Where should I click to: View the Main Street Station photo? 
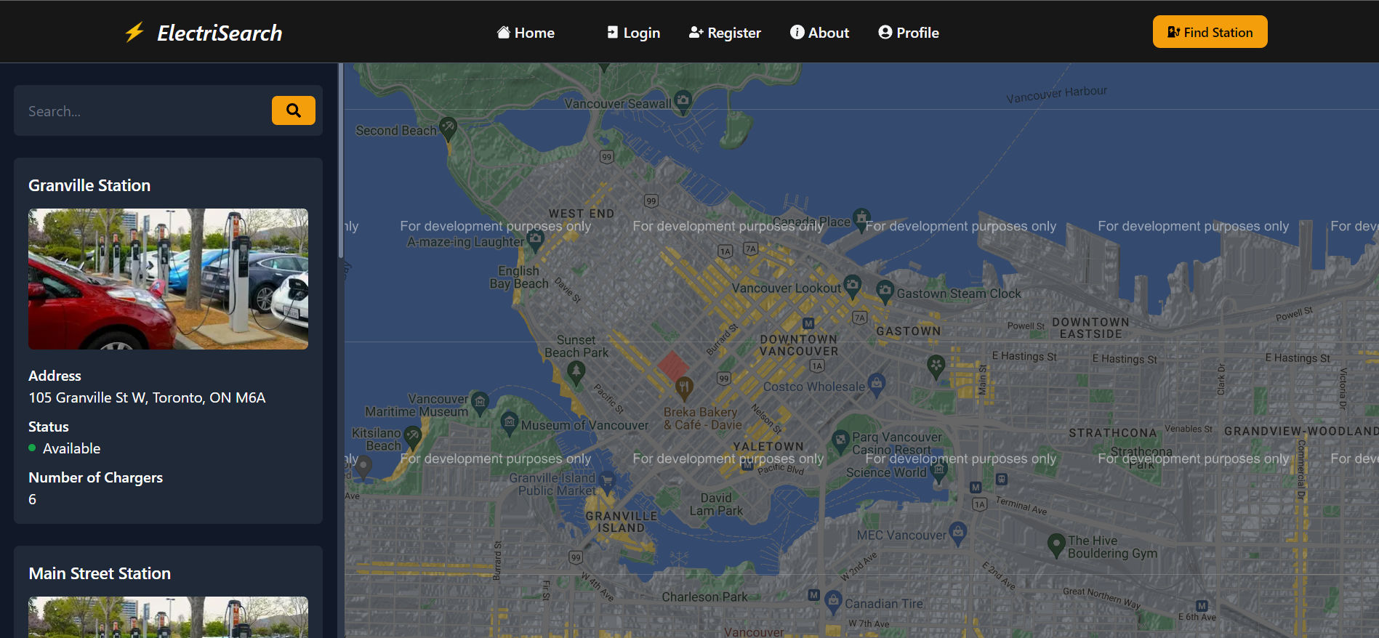pyautogui.click(x=168, y=617)
